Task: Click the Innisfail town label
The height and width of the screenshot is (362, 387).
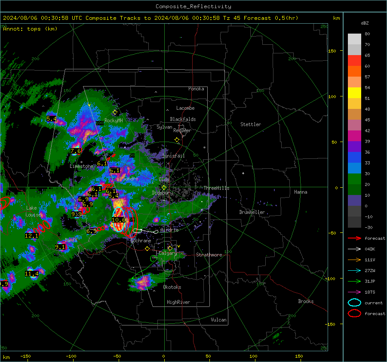Action: 173,156
